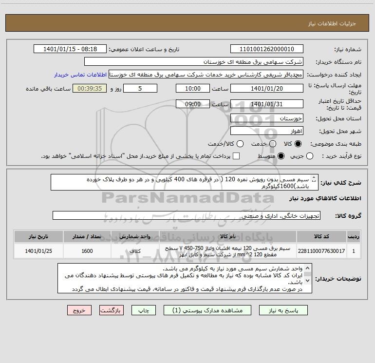Click the announcement date-time field
Screen dimensions: 375x363
click(70, 49)
